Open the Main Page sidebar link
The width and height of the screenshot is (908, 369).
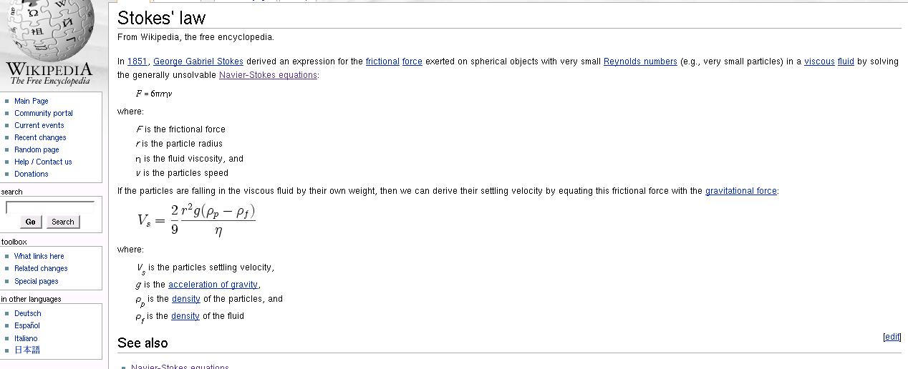(x=32, y=101)
